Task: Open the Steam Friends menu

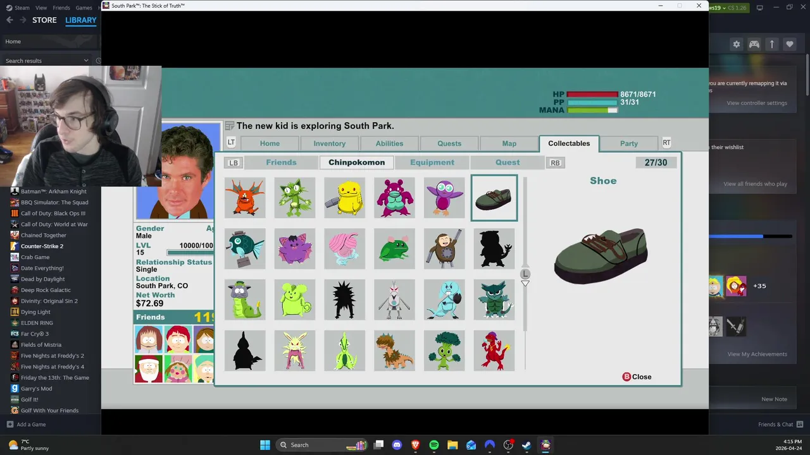Action: 61,8
